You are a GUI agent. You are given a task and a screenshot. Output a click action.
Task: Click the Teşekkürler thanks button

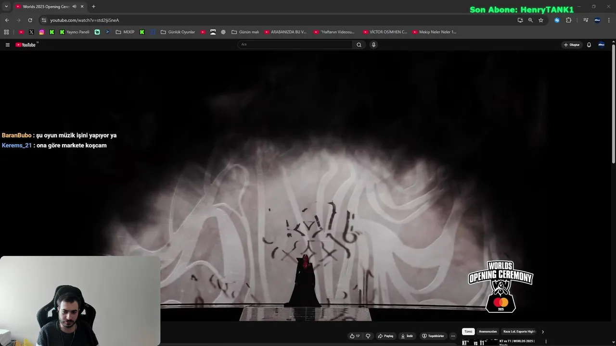pyautogui.click(x=433, y=336)
